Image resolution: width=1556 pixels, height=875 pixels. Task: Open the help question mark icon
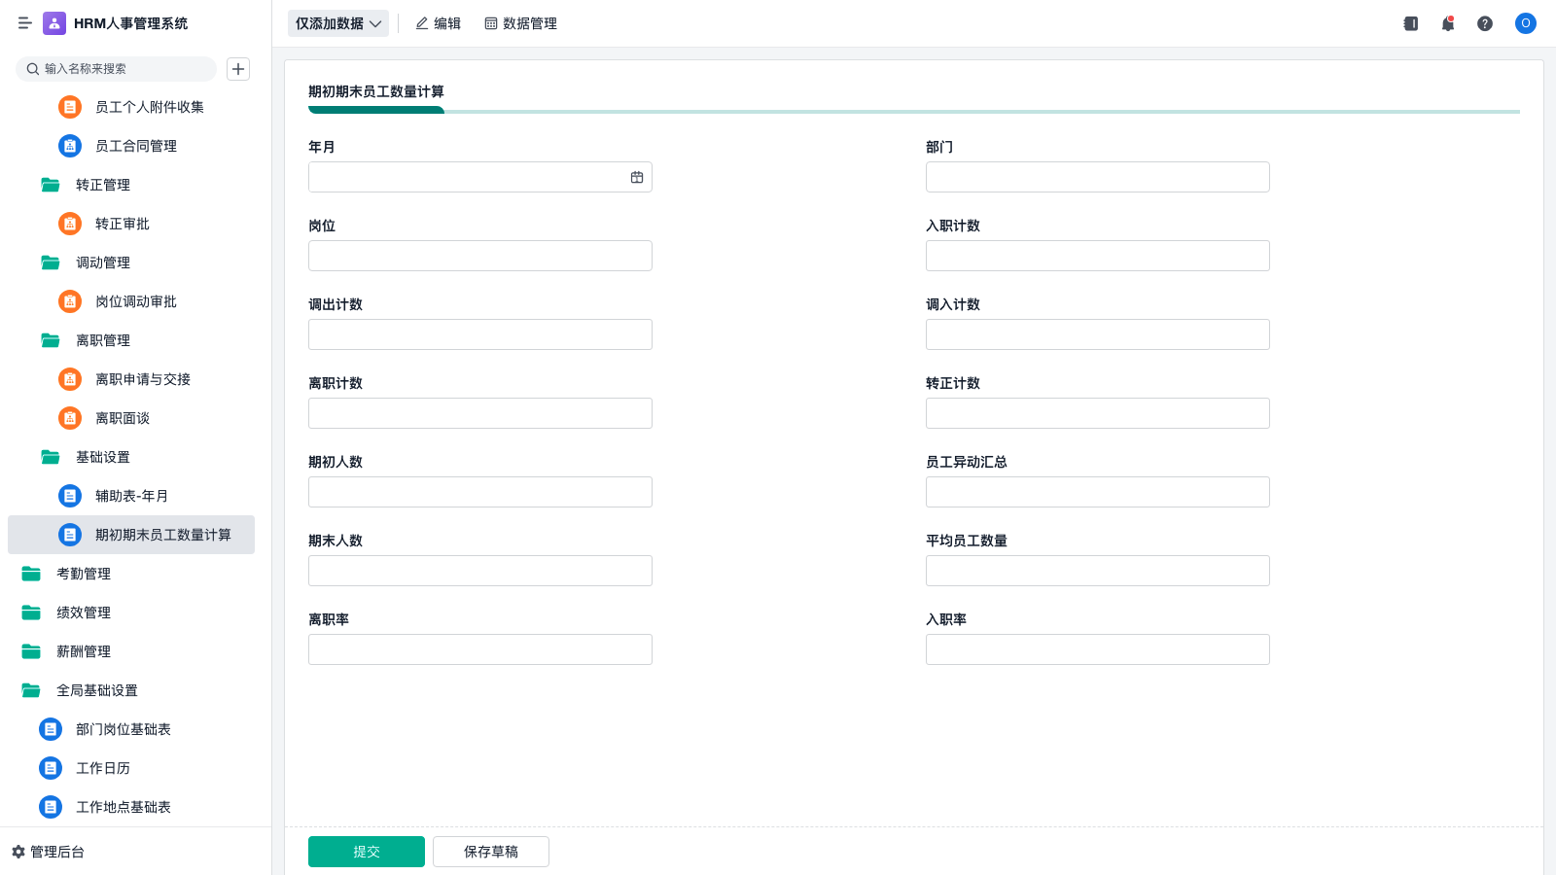[1485, 23]
